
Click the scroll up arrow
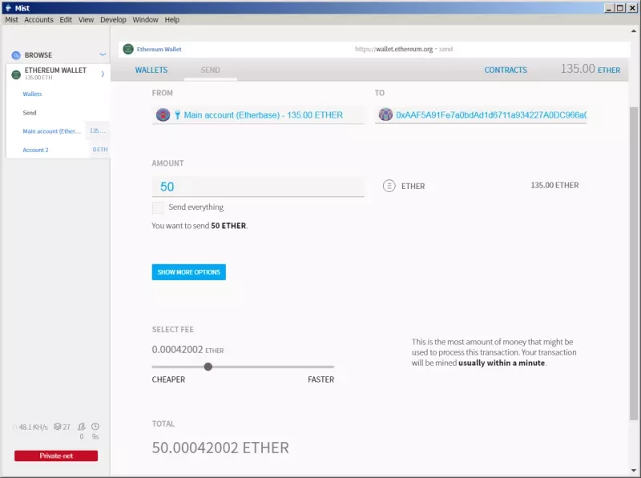pos(633,31)
